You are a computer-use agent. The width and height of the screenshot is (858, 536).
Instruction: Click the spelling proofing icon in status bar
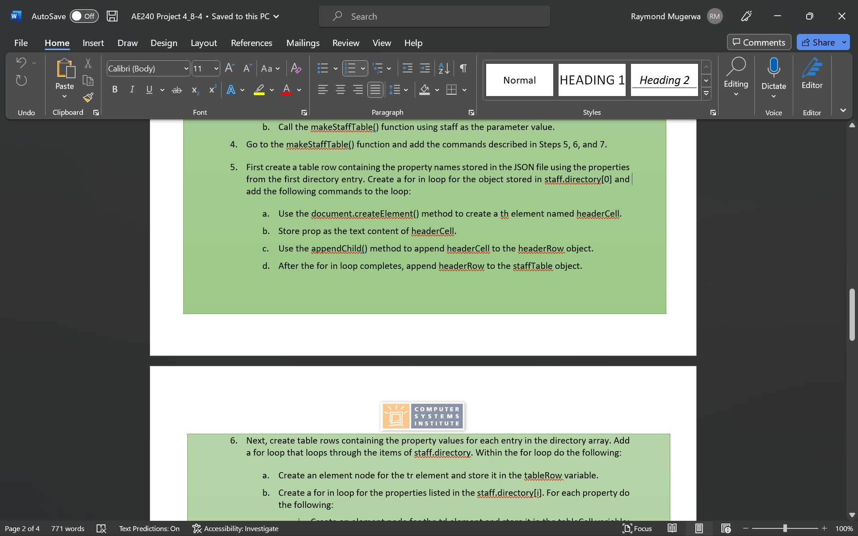[101, 528]
